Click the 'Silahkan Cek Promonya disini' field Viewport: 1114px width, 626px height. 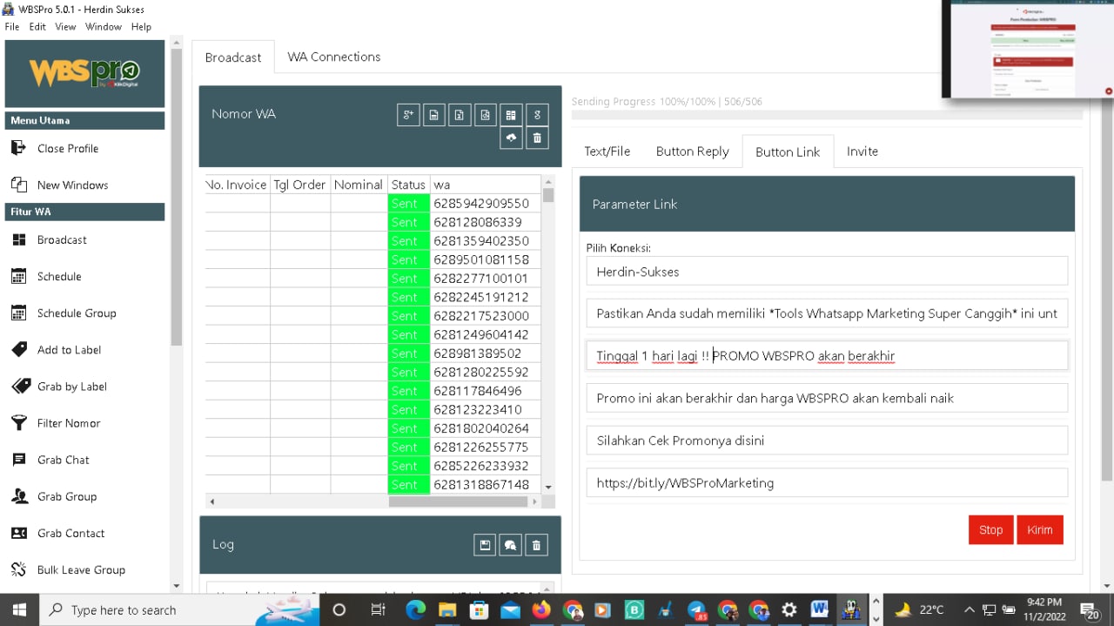click(x=827, y=441)
